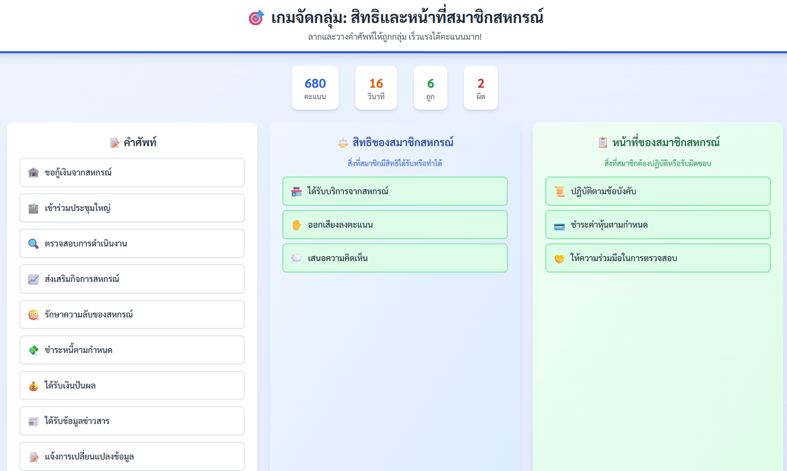Click the bank icon on the loan card
This screenshot has height=471, width=787.
(x=33, y=172)
